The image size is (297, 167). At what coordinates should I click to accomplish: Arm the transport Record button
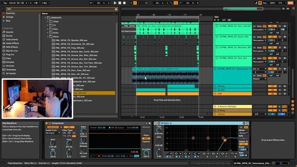tap(124, 3)
